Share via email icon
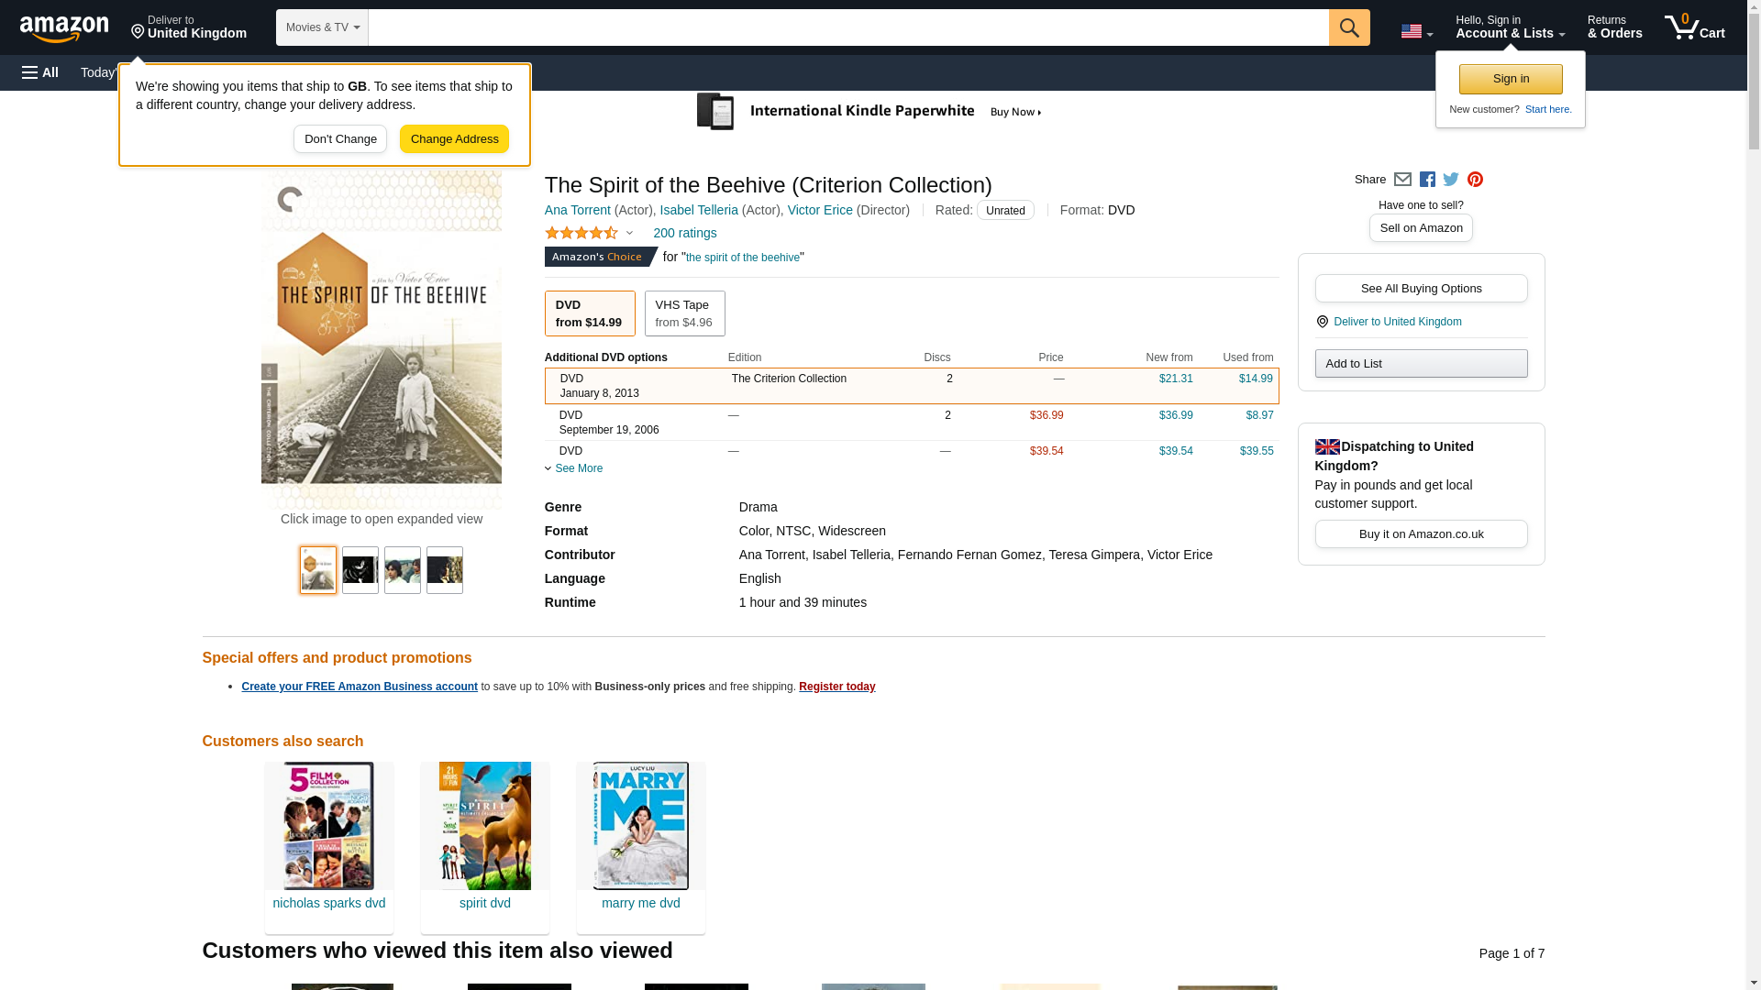This screenshot has width=1761, height=990. click(x=1402, y=180)
